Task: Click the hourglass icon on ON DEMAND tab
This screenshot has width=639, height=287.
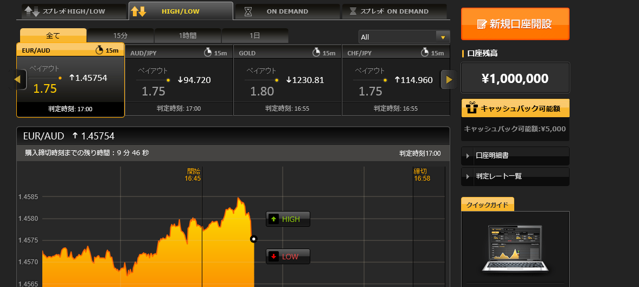Action: pos(248,11)
